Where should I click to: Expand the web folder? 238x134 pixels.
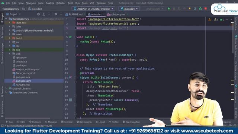(x=9, y=54)
